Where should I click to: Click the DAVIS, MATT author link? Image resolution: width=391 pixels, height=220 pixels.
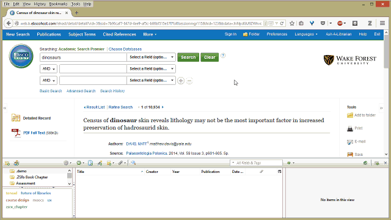(136, 144)
